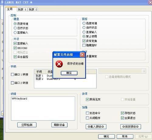
Task: Toggle the 屏保无效 checkbox
Action: coord(87,99)
